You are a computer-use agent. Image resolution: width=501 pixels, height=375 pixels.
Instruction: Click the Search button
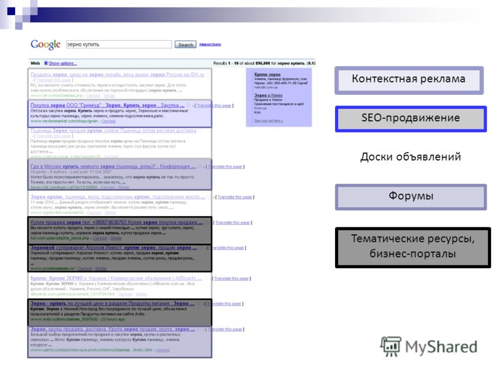pyautogui.click(x=185, y=44)
